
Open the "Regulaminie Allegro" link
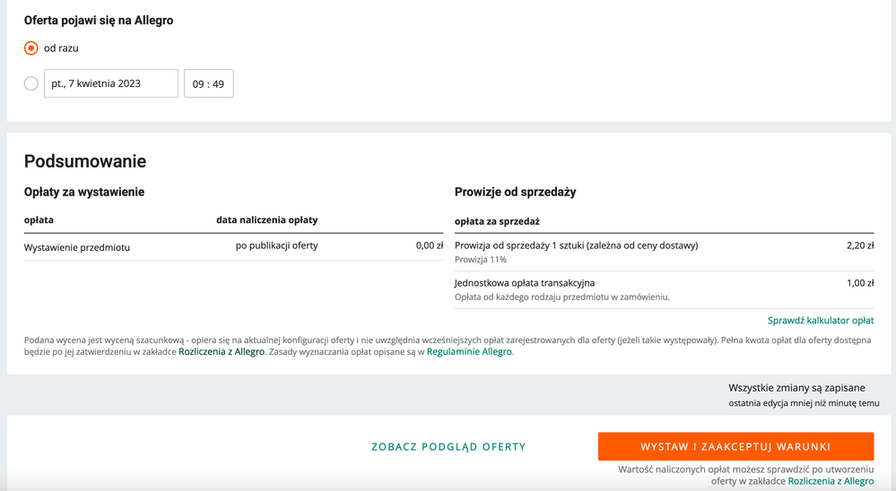point(469,352)
